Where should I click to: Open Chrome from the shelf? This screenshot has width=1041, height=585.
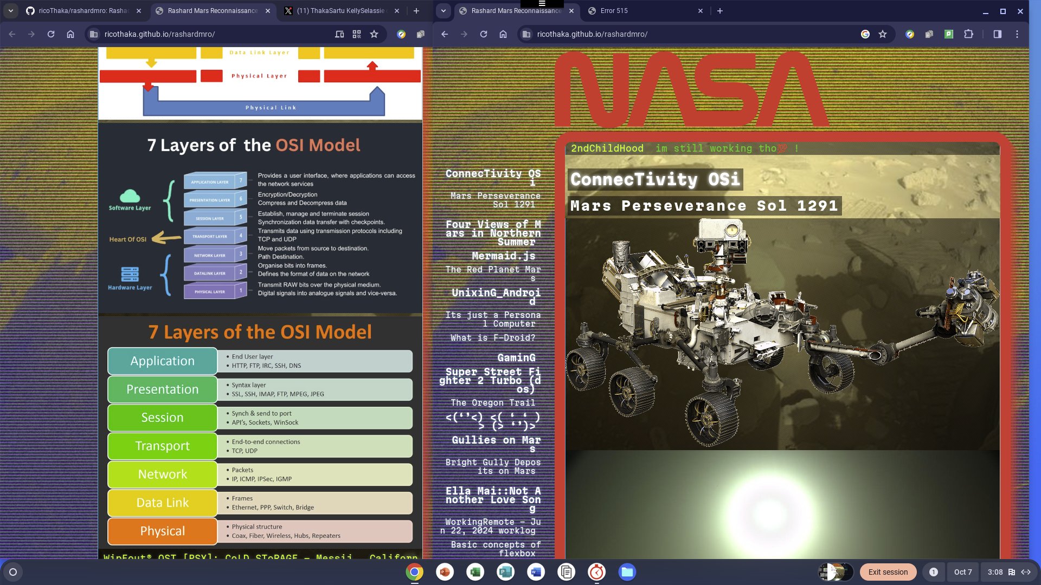point(415,572)
